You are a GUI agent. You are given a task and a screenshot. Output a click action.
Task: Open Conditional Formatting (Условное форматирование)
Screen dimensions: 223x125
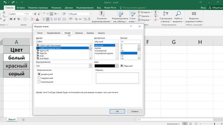pos(101,17)
